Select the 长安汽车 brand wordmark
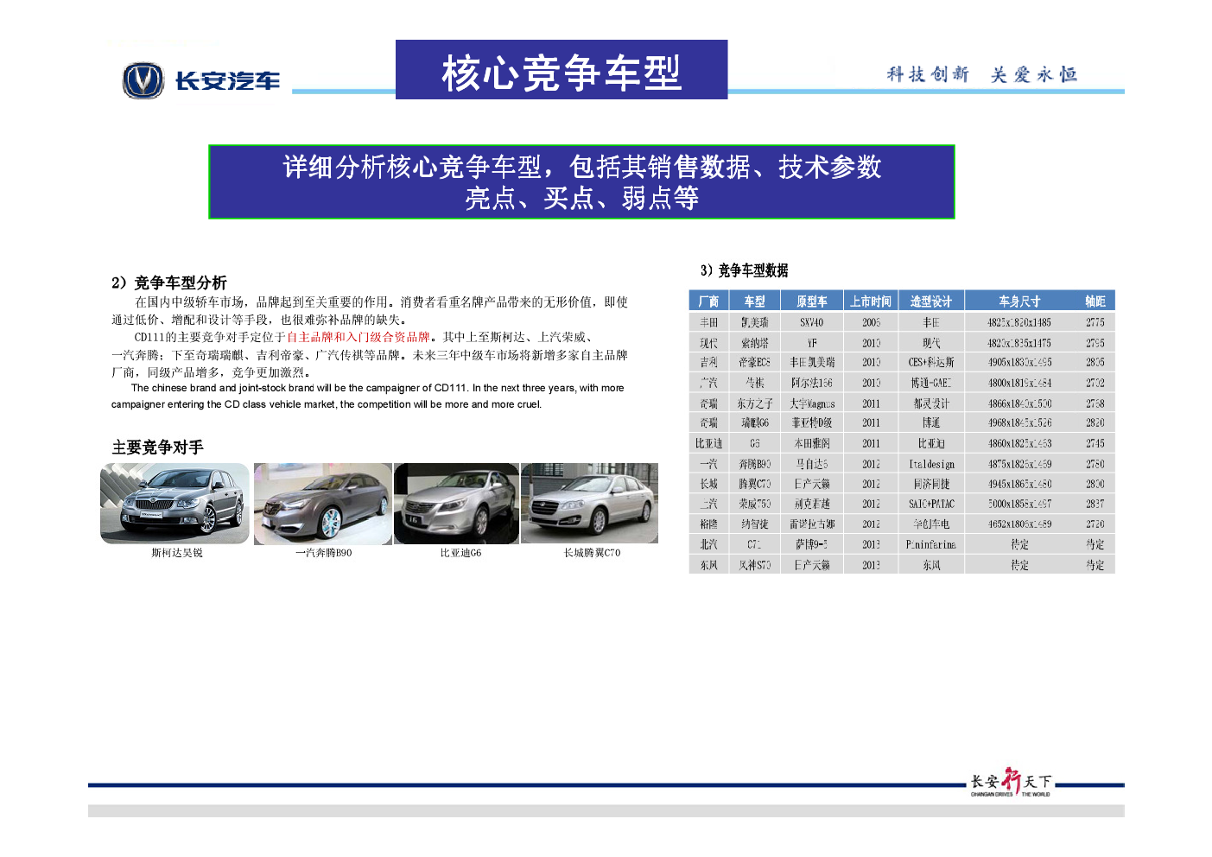Viewport: 1212px width, 857px height. pos(227,81)
